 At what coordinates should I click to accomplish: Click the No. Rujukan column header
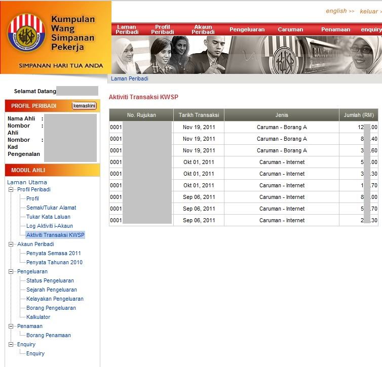[141, 115]
